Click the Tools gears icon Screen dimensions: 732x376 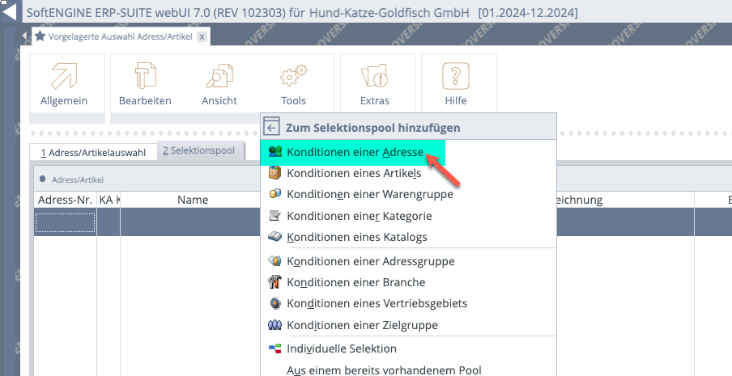[x=293, y=78]
